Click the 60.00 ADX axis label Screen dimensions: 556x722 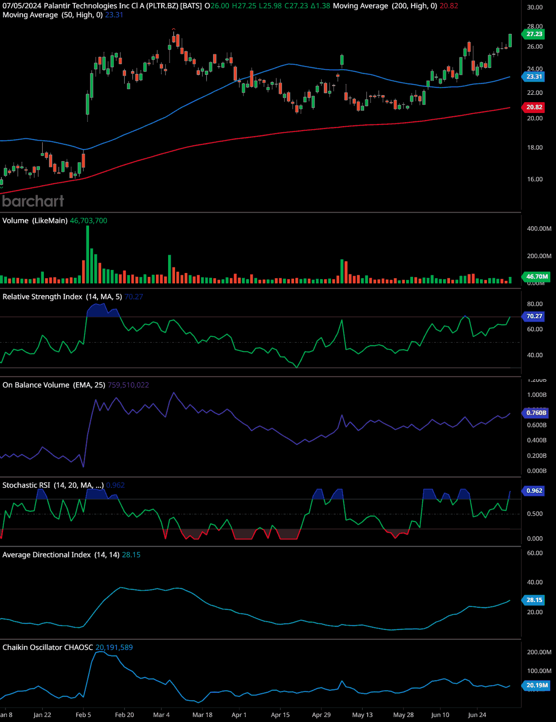point(535,553)
